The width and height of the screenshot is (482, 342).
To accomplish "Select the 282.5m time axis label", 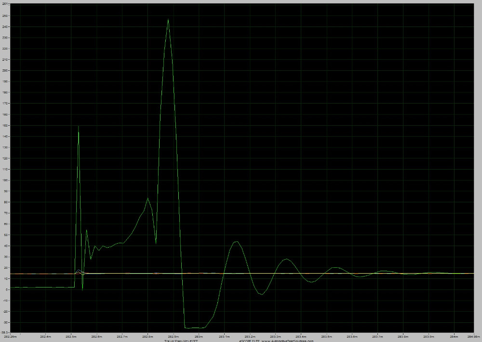I will (x=71, y=336).
